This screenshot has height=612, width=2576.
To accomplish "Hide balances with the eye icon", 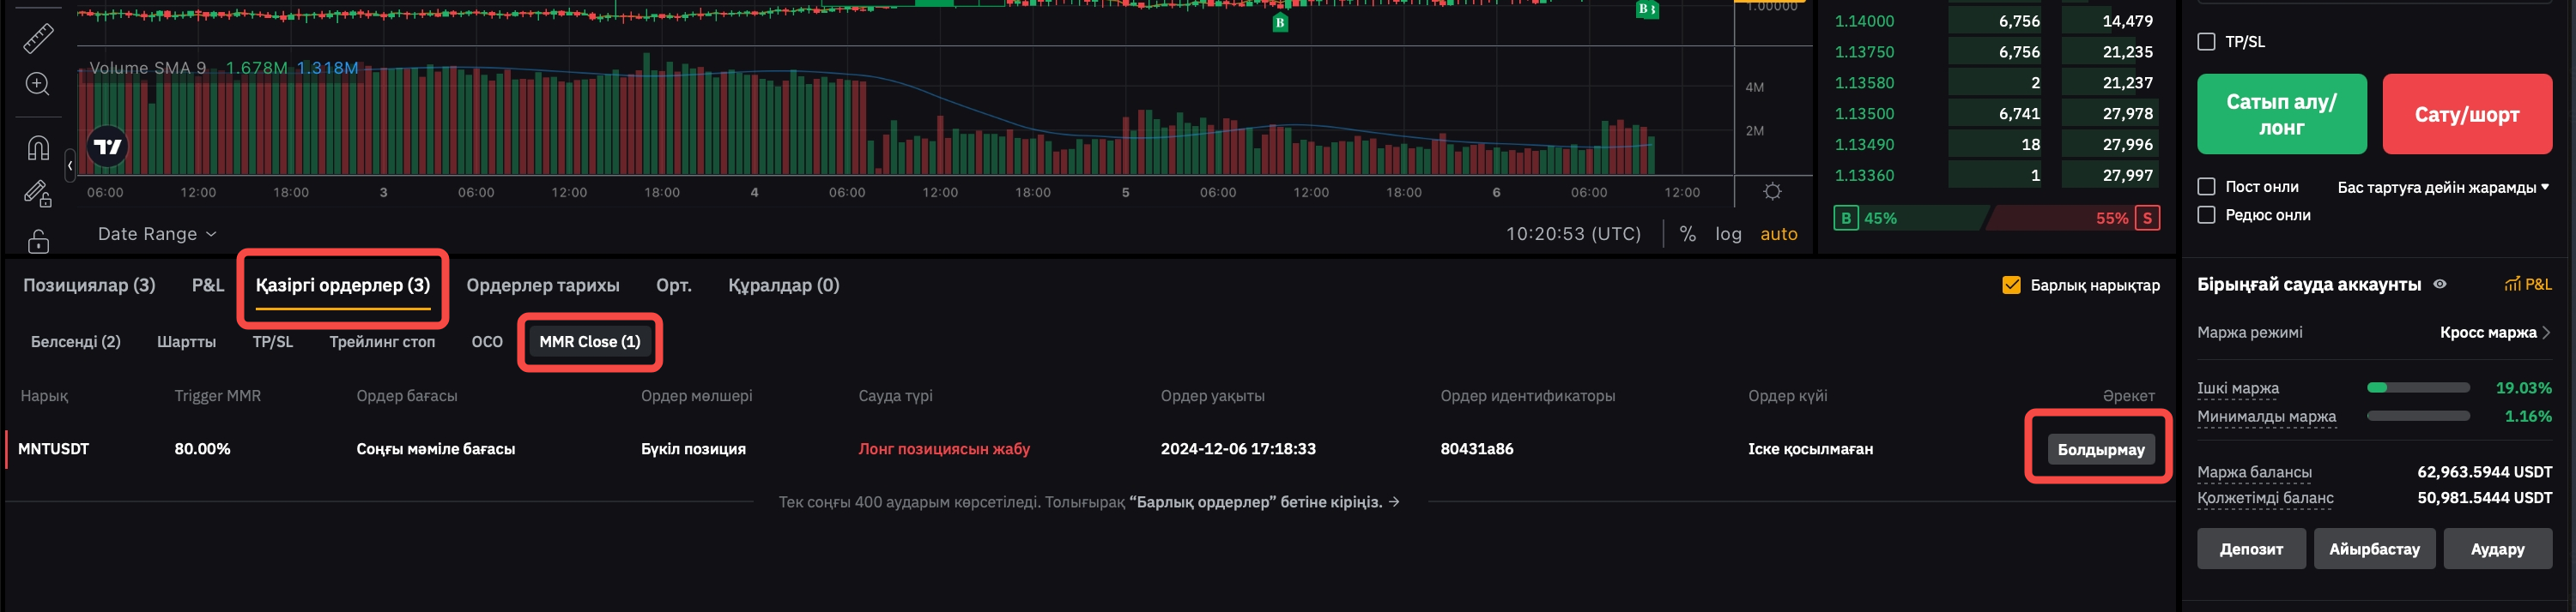I will point(2440,285).
